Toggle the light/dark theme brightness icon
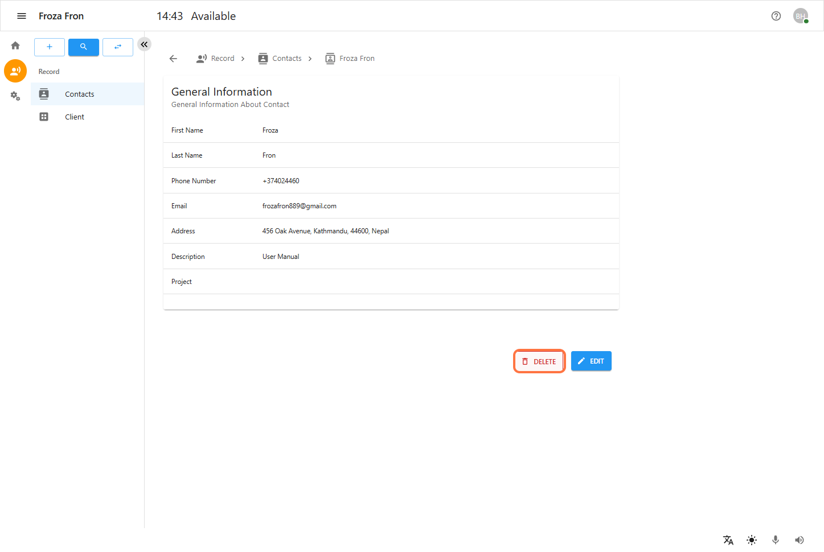Viewport: 824px width, 552px height. [x=752, y=540]
